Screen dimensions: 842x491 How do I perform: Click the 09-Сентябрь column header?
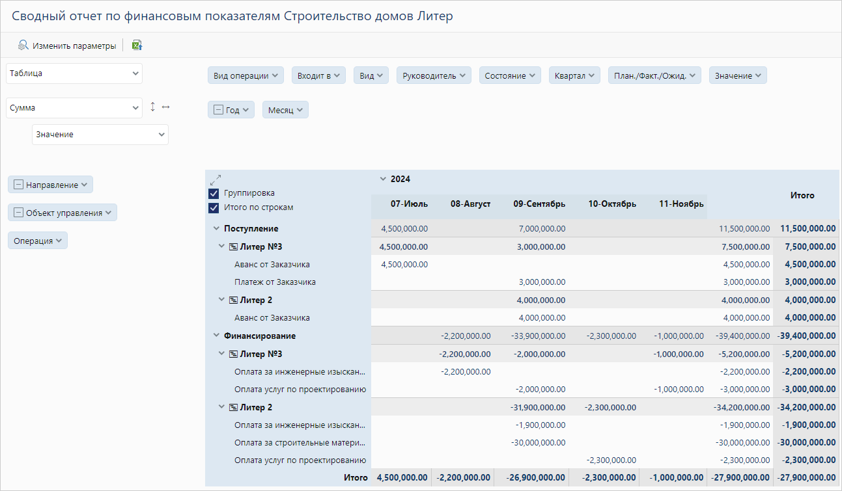[x=539, y=204]
